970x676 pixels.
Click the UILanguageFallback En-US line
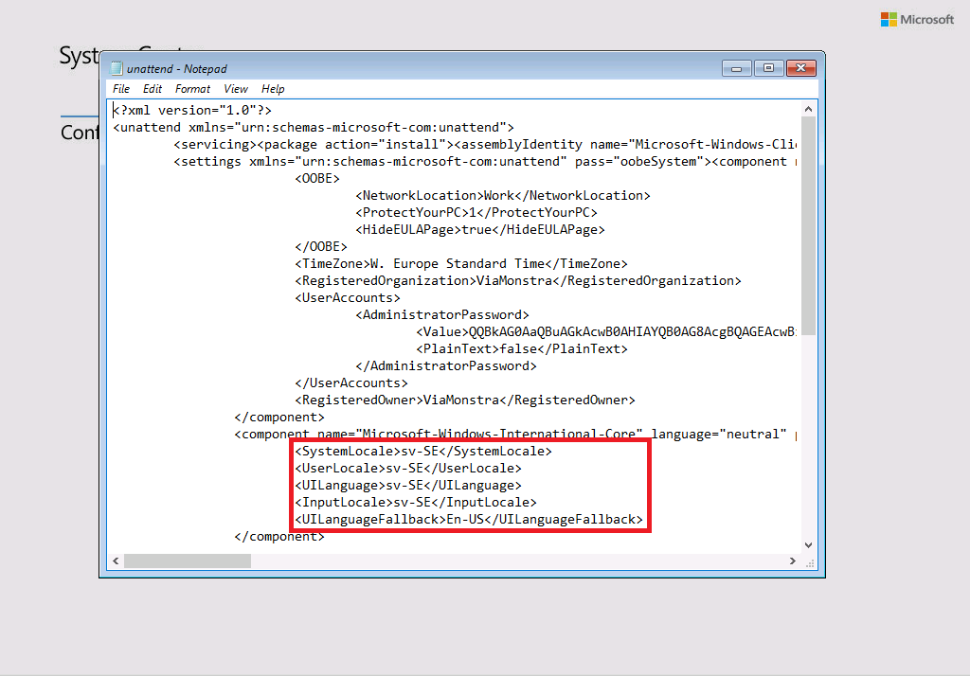pos(469,520)
